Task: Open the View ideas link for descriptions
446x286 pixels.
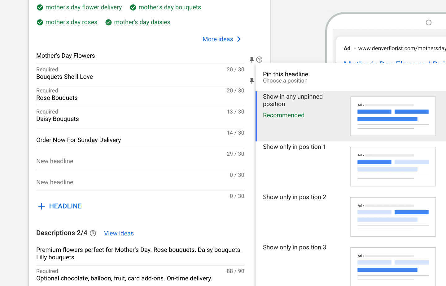Action: point(119,233)
